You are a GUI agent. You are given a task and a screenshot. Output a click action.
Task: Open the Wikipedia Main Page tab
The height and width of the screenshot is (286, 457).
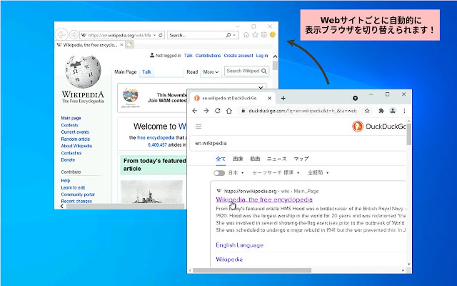click(125, 72)
